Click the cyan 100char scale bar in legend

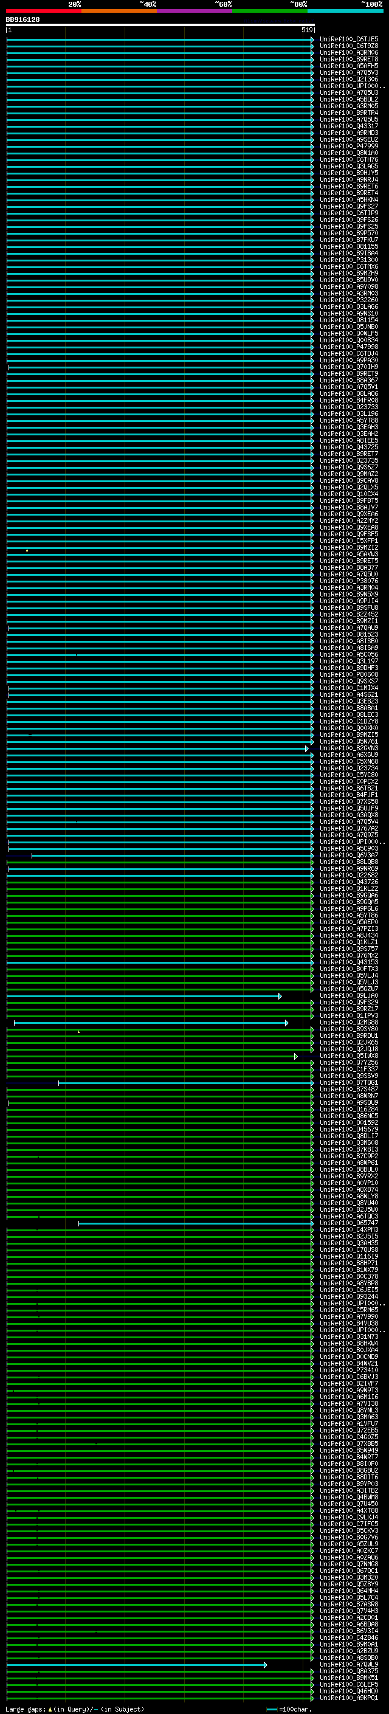pyautogui.click(x=272, y=1709)
